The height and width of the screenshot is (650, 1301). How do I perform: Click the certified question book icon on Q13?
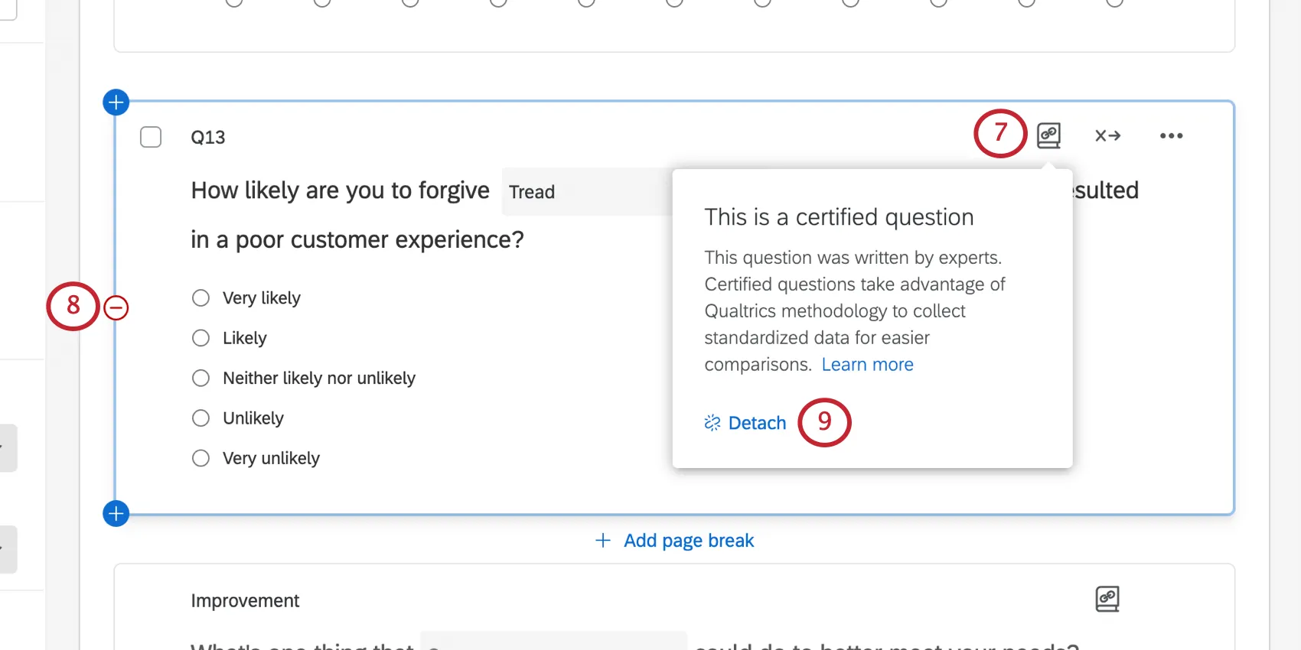1048,135
